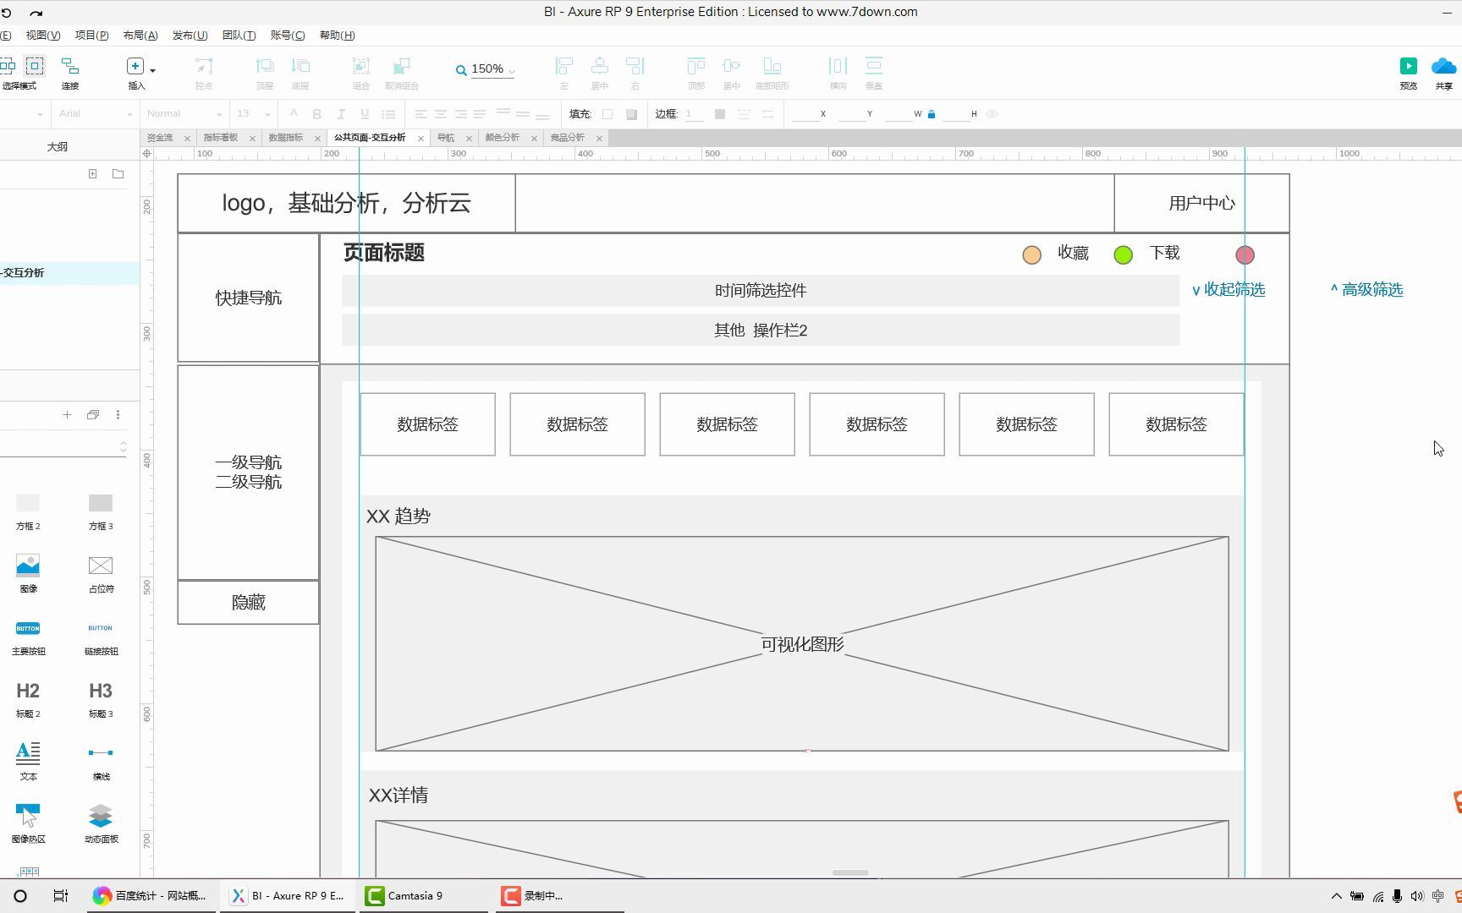The height and width of the screenshot is (913, 1462).
Task: Toggle the lock aspect ratio icon
Action: (932, 114)
